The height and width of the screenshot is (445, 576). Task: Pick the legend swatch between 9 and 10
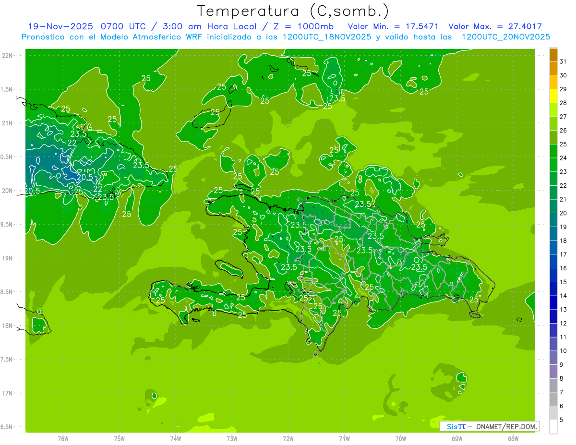click(553, 358)
